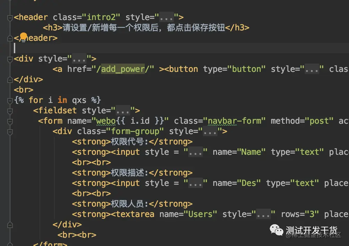Place the cursor in the value intro2
The height and width of the screenshot is (246, 349).
(x=101, y=17)
